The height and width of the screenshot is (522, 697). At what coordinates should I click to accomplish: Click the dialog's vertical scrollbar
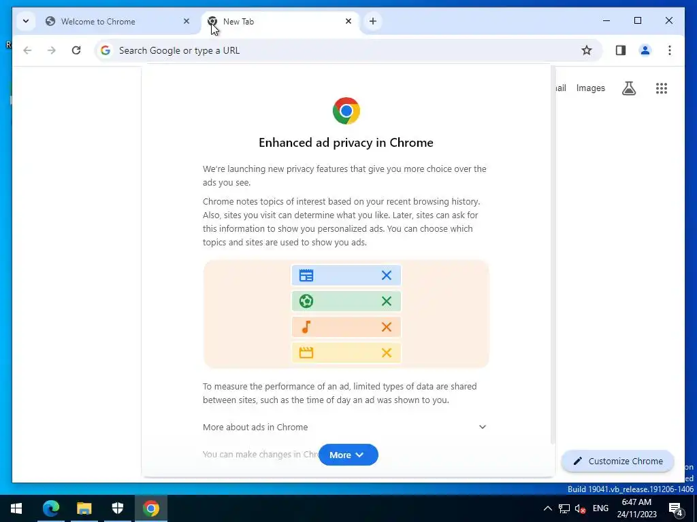tap(553, 256)
